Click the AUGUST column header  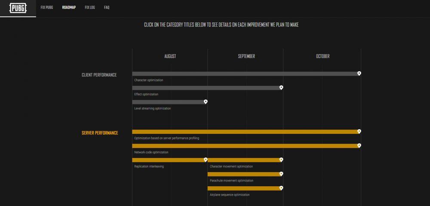click(x=170, y=56)
